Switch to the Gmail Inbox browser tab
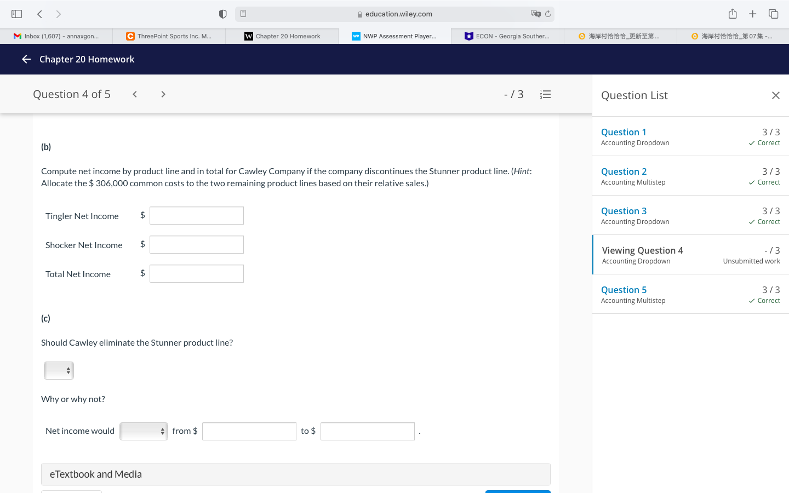 [56, 36]
